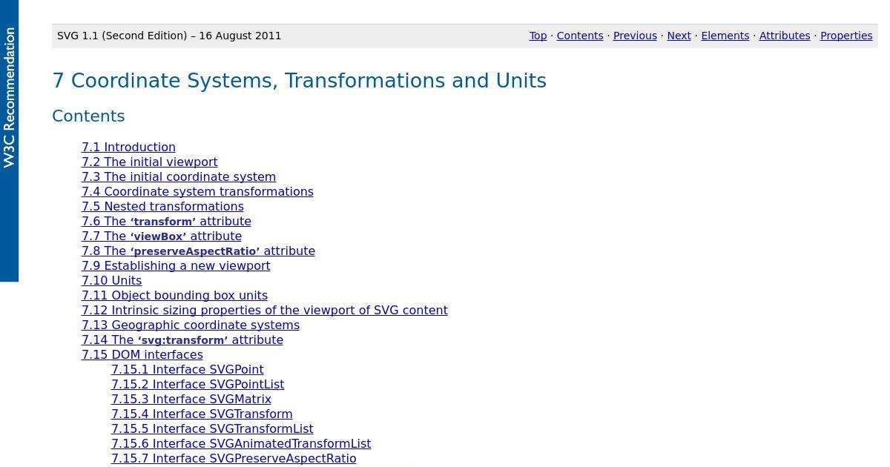Open 7.15.6 Interface SVGAnimatedTransformList
Image resolution: width=890 pixels, height=467 pixels.
(x=240, y=443)
